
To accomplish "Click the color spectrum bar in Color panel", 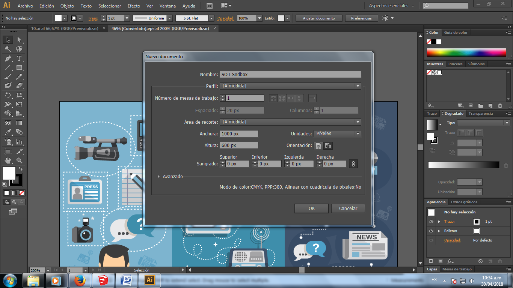I will coord(466,53).
